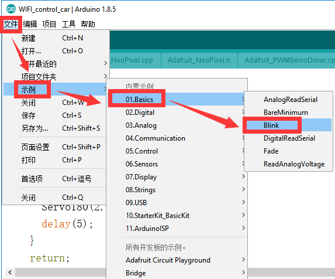The width and height of the screenshot is (335, 279).
Task: Switch to the Adafruit_PWMServoDriver.cpp tab
Action: point(286,60)
